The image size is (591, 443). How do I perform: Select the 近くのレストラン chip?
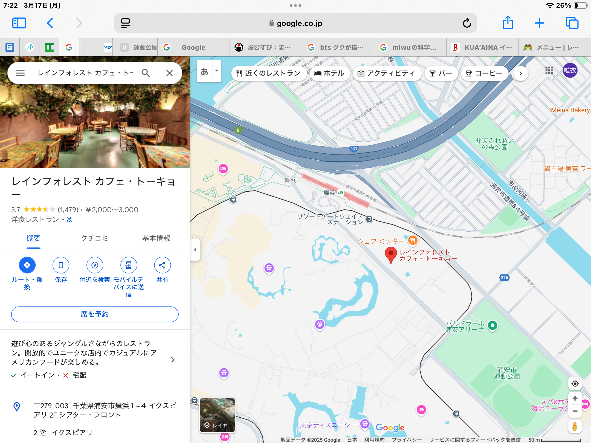point(268,73)
